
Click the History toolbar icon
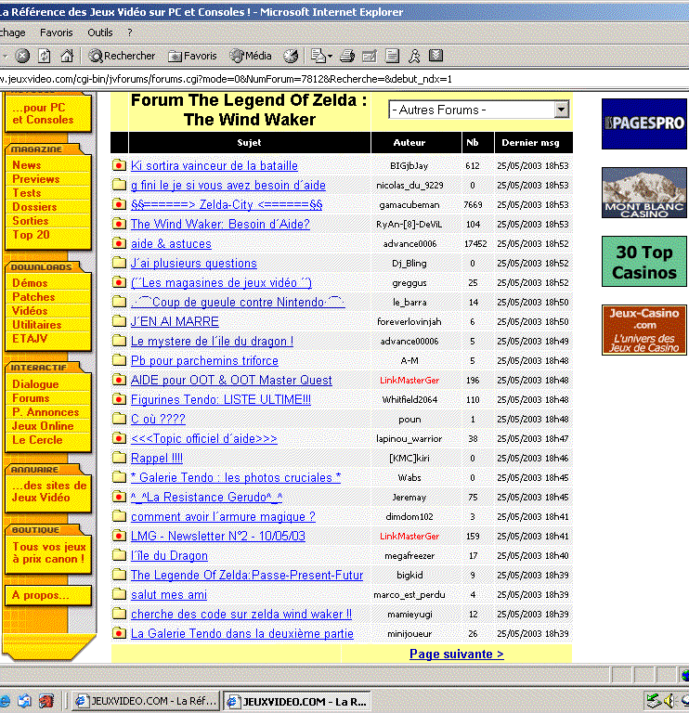point(291,56)
